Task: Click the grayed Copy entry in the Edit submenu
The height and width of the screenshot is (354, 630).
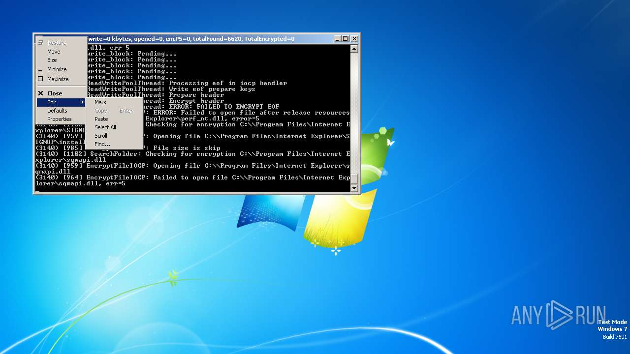Action: (114, 111)
